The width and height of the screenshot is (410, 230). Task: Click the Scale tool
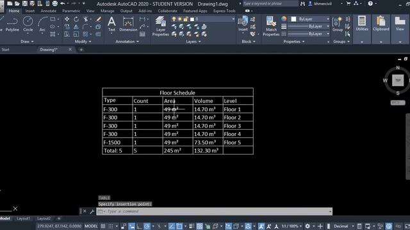[x=76, y=34]
